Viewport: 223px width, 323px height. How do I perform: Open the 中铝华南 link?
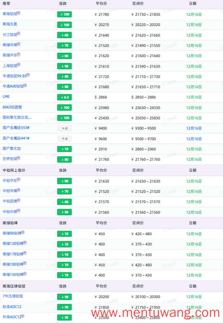pyautogui.click(x=10, y=191)
